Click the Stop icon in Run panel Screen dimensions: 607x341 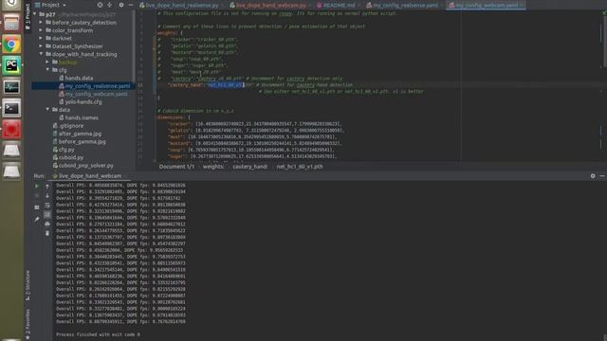coord(37,196)
